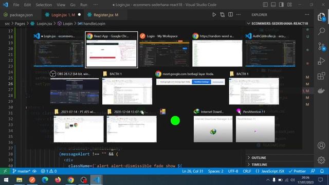Open the Go menu
329x185 pixels.
point(72,5)
